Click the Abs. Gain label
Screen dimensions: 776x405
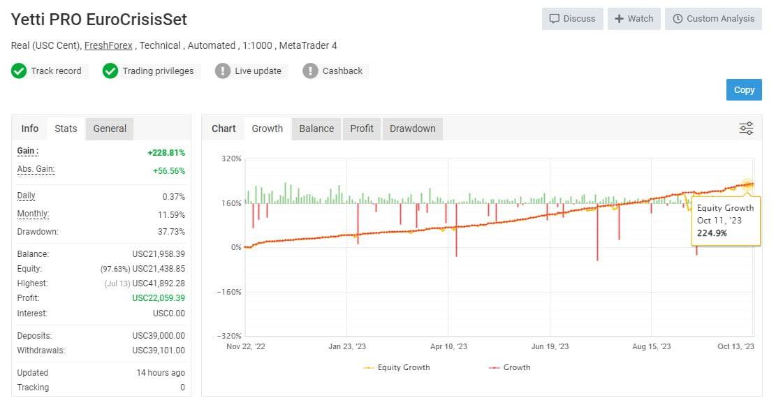tap(36, 169)
